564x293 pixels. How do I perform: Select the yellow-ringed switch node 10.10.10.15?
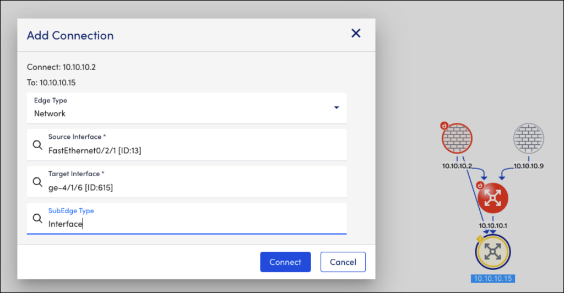[x=493, y=252]
